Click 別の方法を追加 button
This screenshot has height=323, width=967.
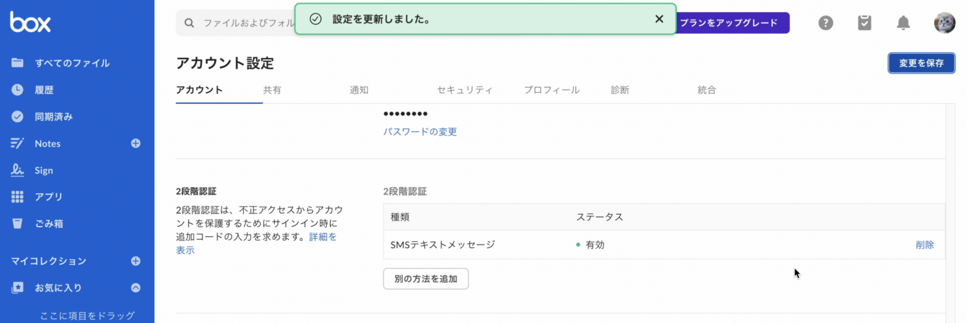click(x=426, y=278)
